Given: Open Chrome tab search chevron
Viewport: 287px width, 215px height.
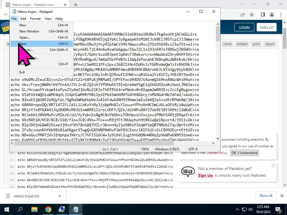Looking at the screenshot, I should pyautogui.click(x=242, y=4).
